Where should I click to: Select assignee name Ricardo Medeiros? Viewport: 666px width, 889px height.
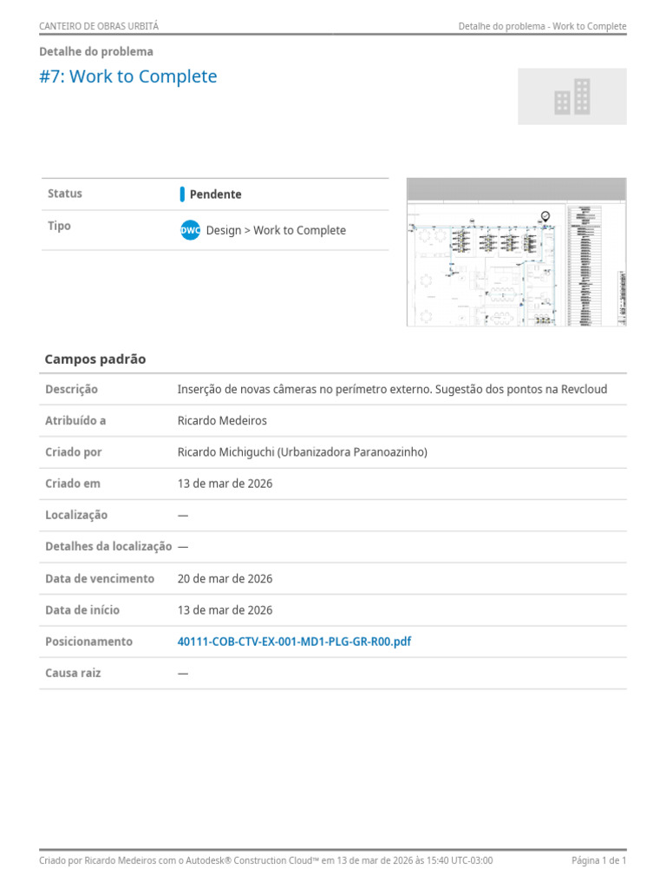click(x=222, y=421)
